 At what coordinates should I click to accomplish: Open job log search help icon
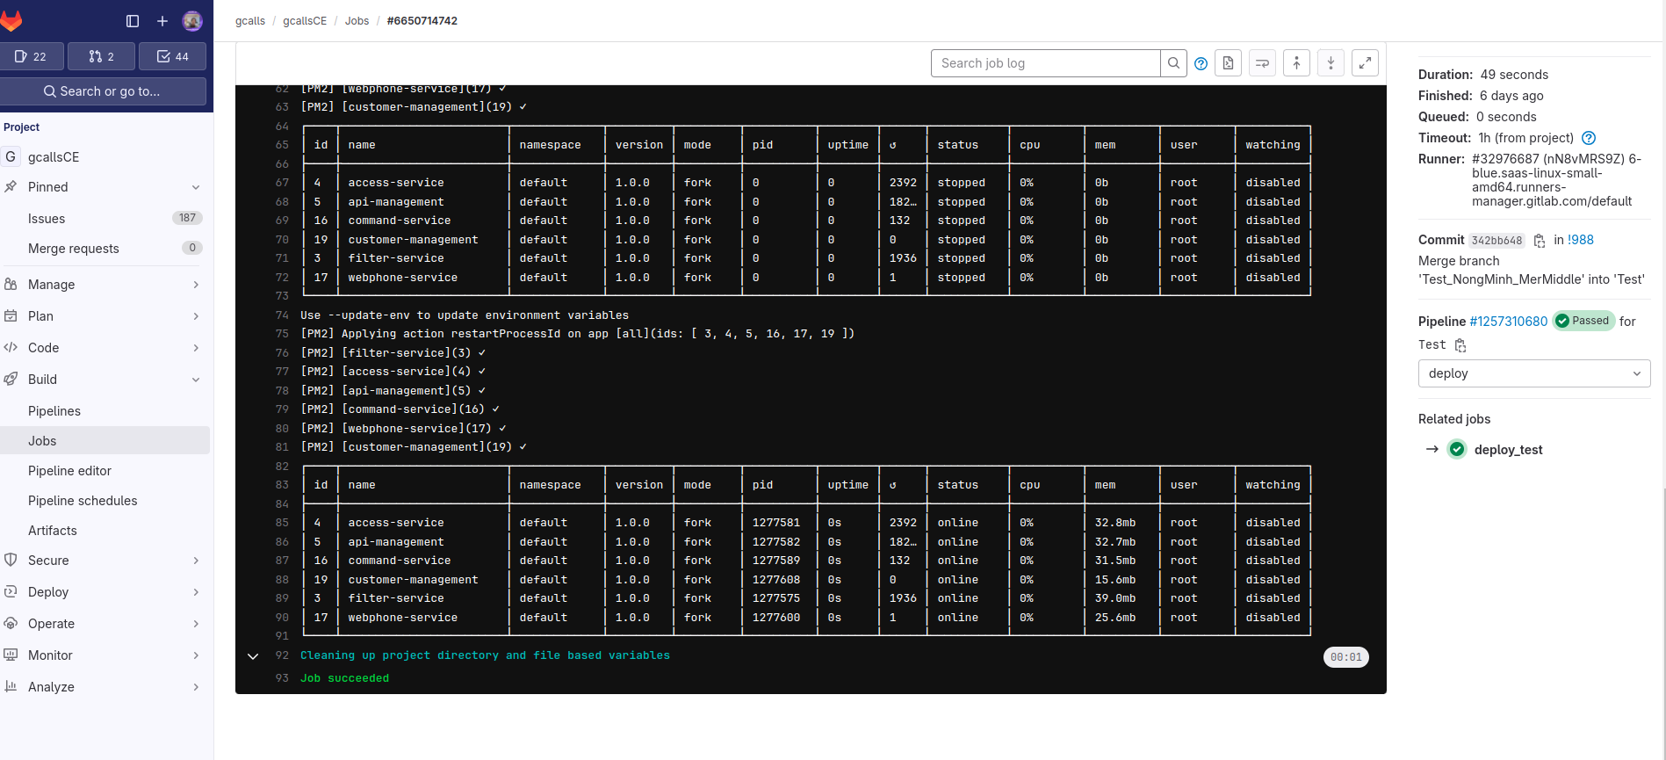coord(1201,63)
